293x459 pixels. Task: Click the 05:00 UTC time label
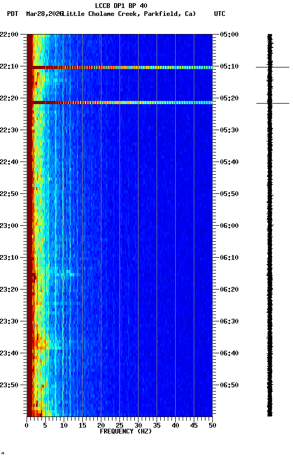pyautogui.click(x=229, y=35)
